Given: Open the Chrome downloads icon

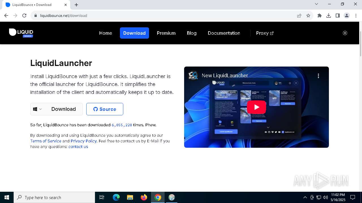Looking at the screenshot, I should (x=329, y=16).
